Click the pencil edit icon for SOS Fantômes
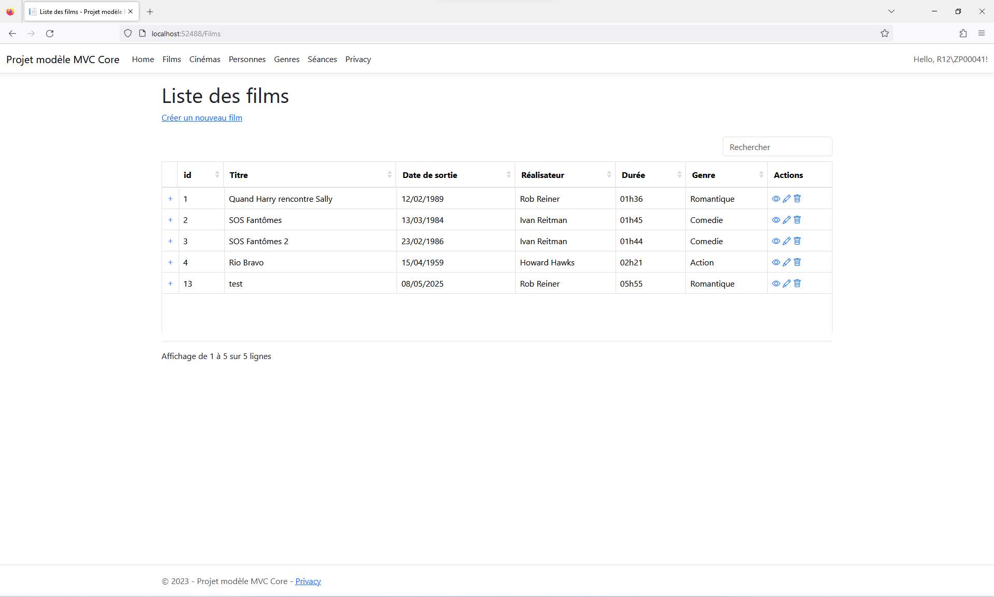Viewport: 994px width, 597px height. click(x=786, y=220)
